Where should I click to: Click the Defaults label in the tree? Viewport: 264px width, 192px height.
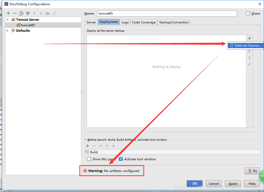[x=23, y=30]
